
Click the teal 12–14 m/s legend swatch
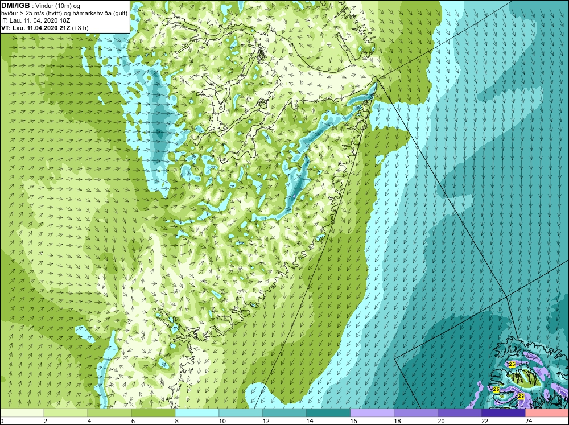(x=284, y=413)
